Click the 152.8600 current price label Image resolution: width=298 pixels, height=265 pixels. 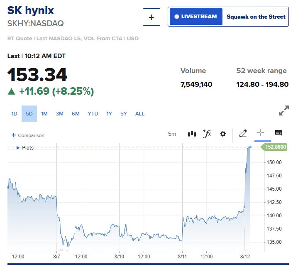tap(274, 147)
